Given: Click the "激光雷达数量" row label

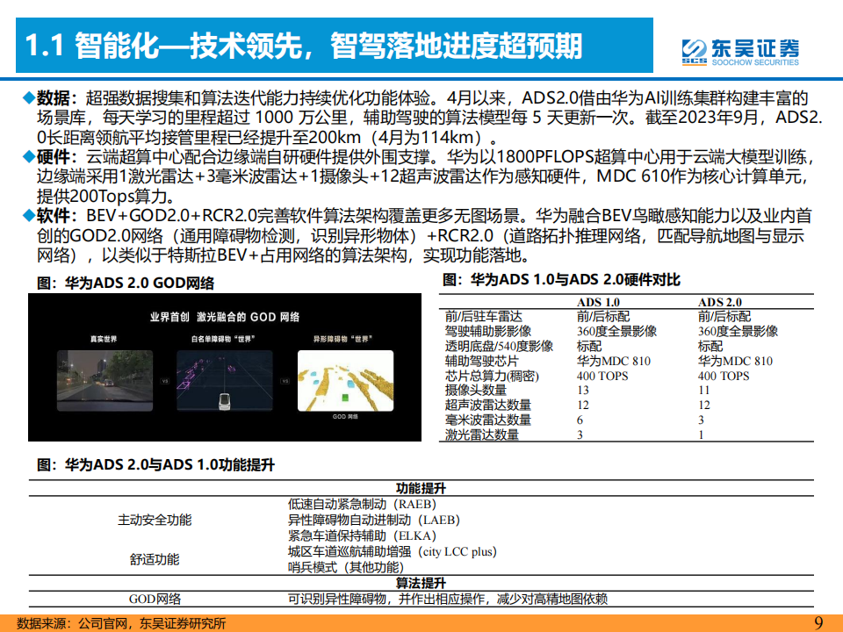Looking at the screenshot, I should [482, 434].
